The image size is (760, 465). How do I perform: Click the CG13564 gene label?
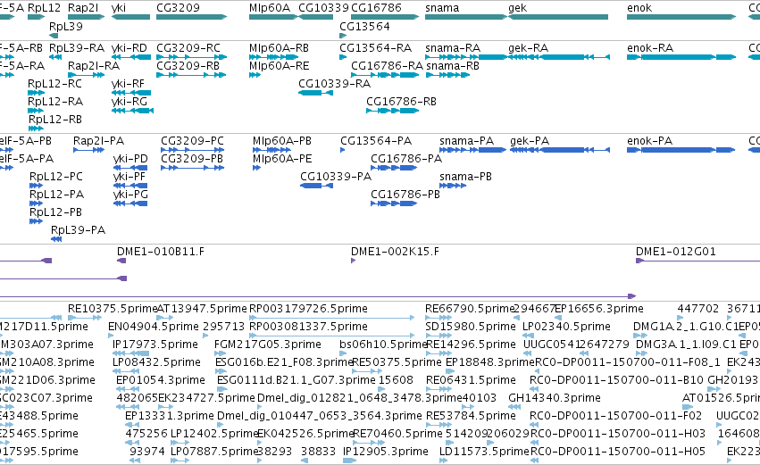pos(364,27)
